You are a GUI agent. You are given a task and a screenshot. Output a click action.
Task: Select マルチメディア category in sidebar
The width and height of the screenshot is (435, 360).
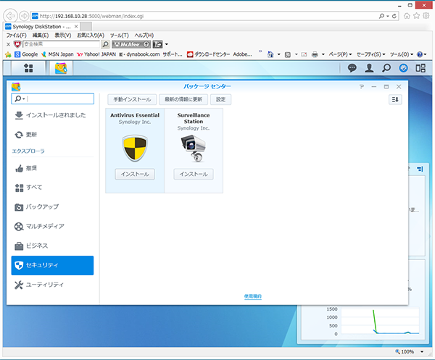52,226
